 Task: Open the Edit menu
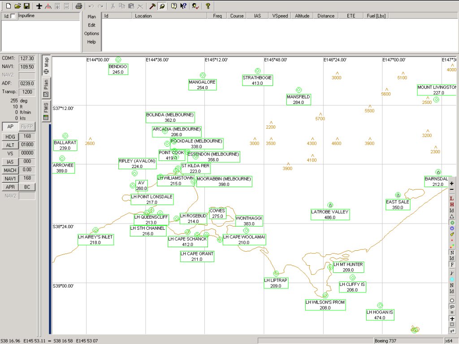tap(91, 25)
